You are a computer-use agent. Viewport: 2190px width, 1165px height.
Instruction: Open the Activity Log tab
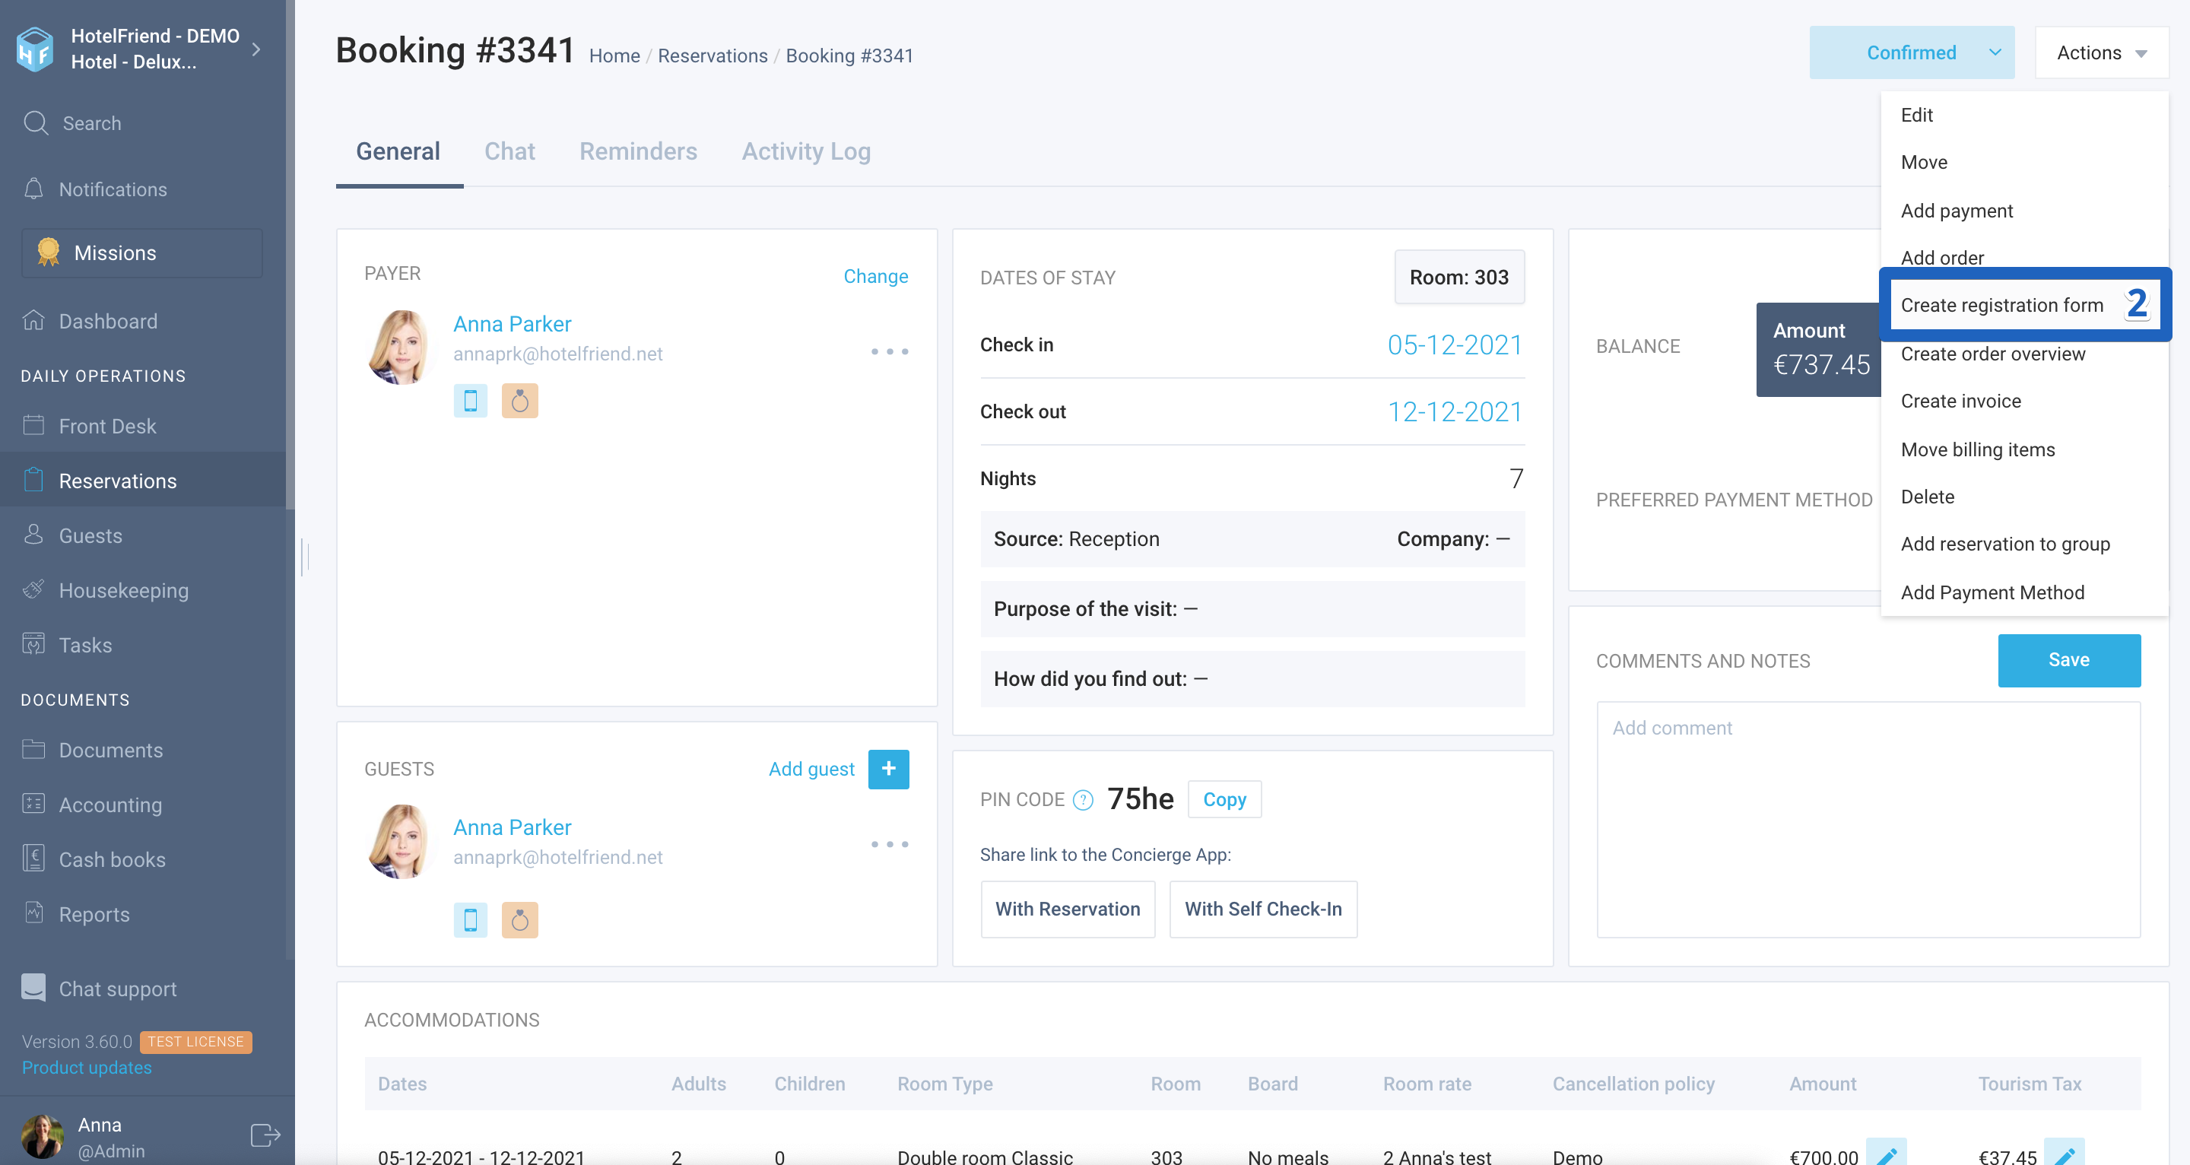(x=806, y=151)
